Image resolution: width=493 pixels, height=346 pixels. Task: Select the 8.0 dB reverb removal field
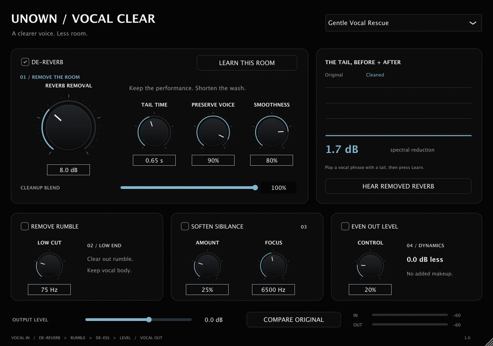(68, 170)
